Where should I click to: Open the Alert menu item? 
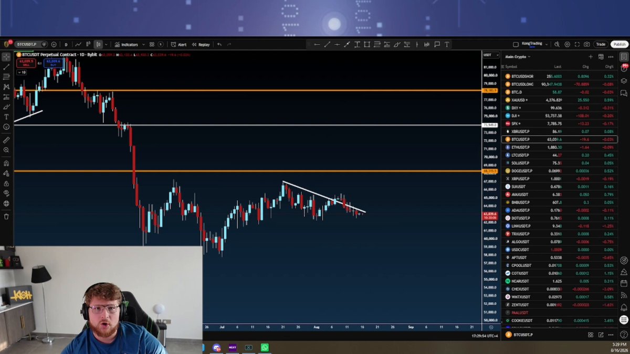(178, 45)
